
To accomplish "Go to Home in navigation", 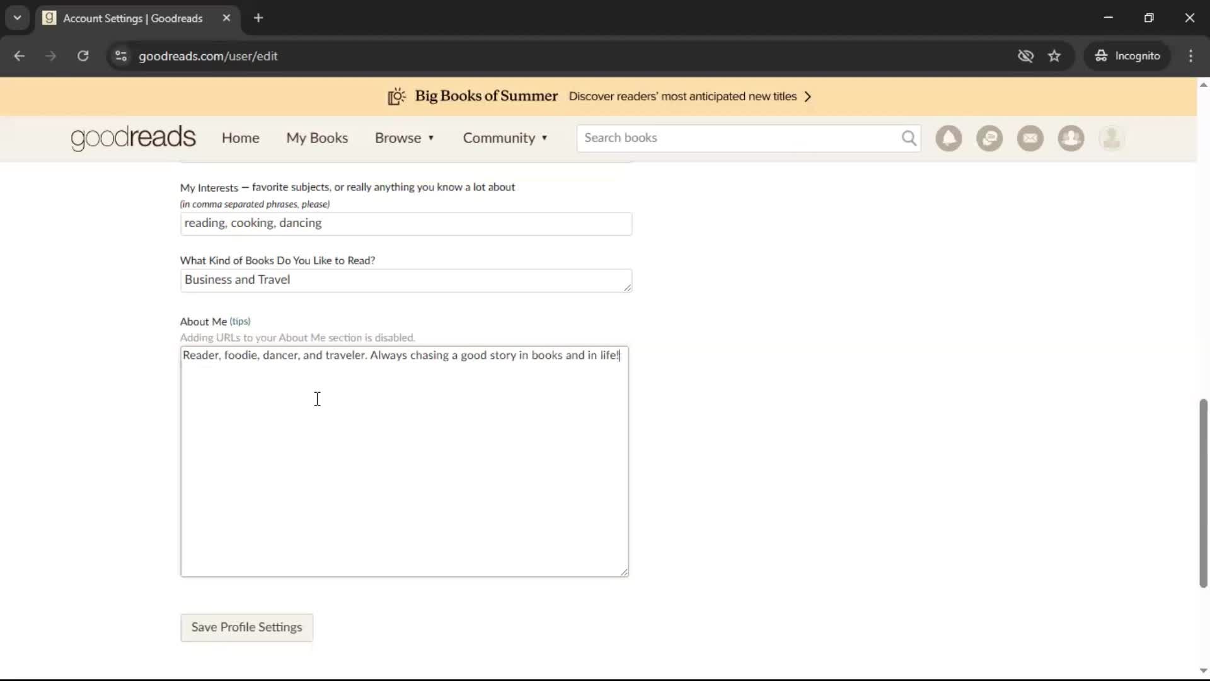I will coord(240,138).
